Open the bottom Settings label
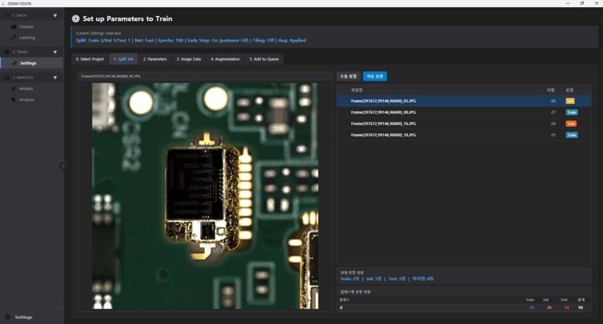 (24, 317)
